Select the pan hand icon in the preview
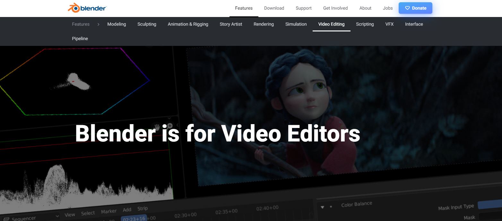Viewport: 502px width, 221px height. click(x=157, y=126)
